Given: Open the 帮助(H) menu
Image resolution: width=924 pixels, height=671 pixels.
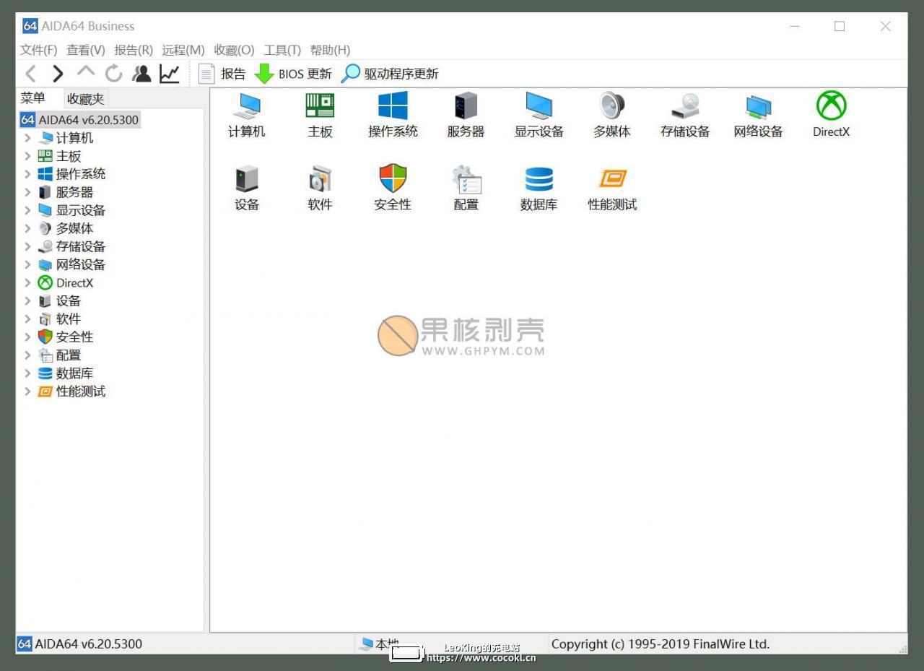Looking at the screenshot, I should 330,50.
